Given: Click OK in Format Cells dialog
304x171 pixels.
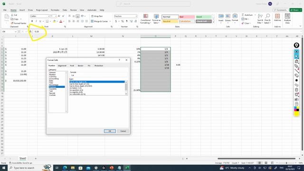Looking at the screenshot, I should pyautogui.click(x=110, y=131).
